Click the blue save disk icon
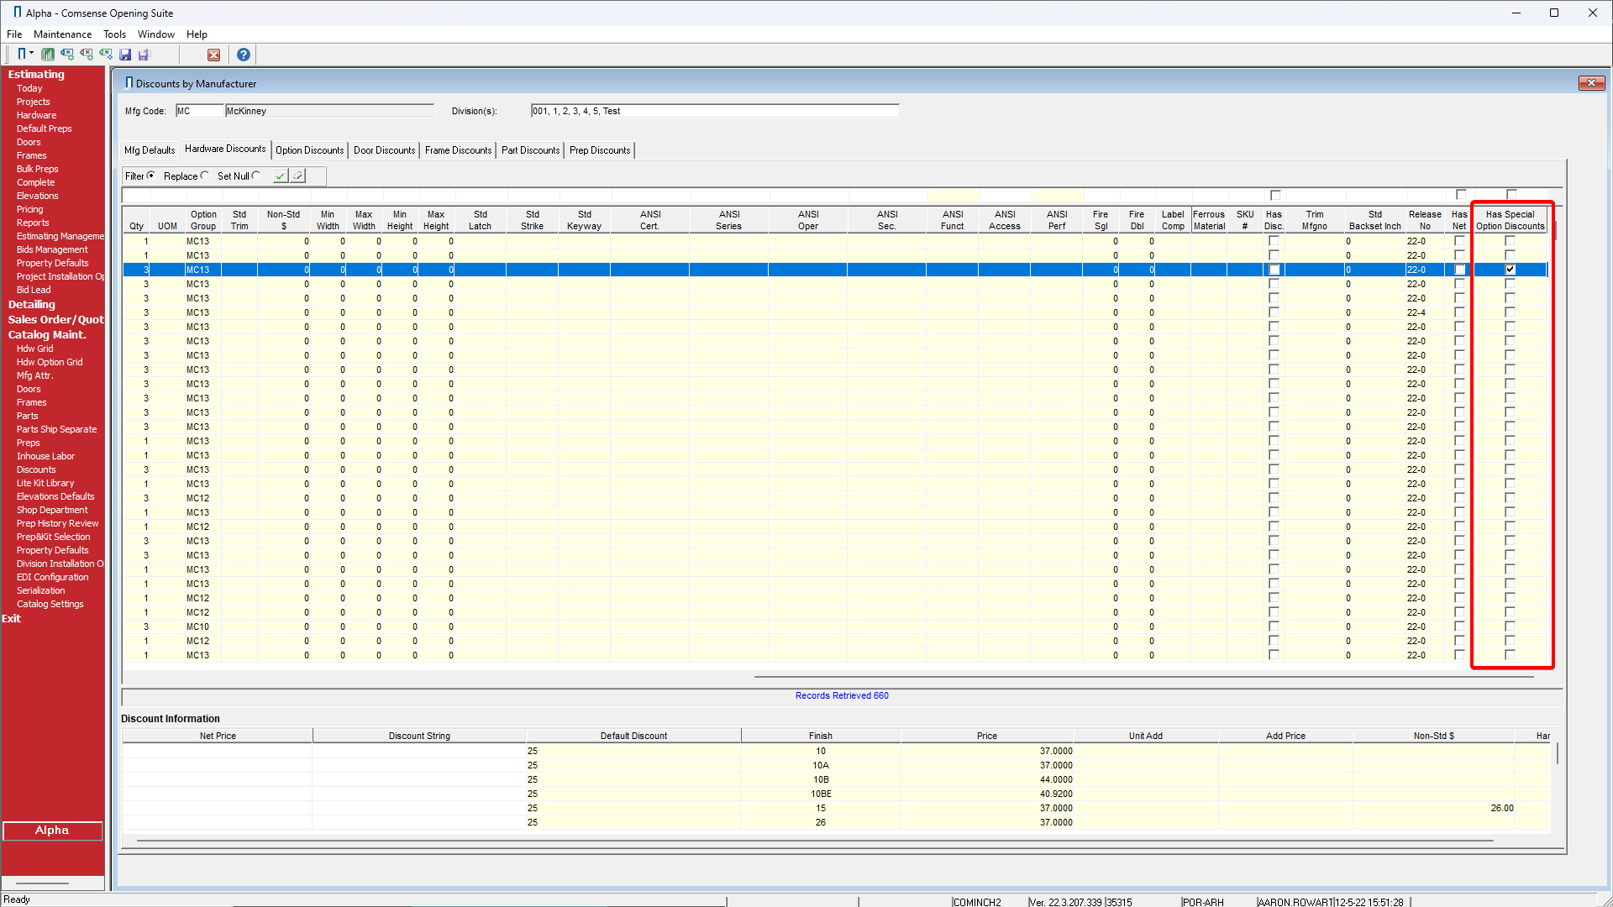The width and height of the screenshot is (1613, 907). point(125,55)
